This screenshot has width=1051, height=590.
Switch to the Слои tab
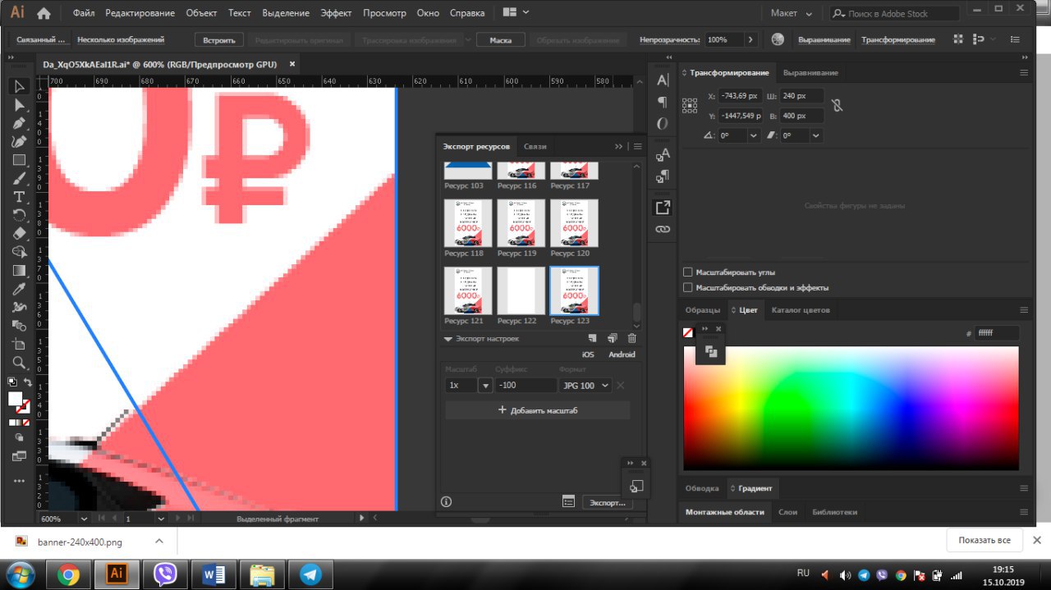787,512
